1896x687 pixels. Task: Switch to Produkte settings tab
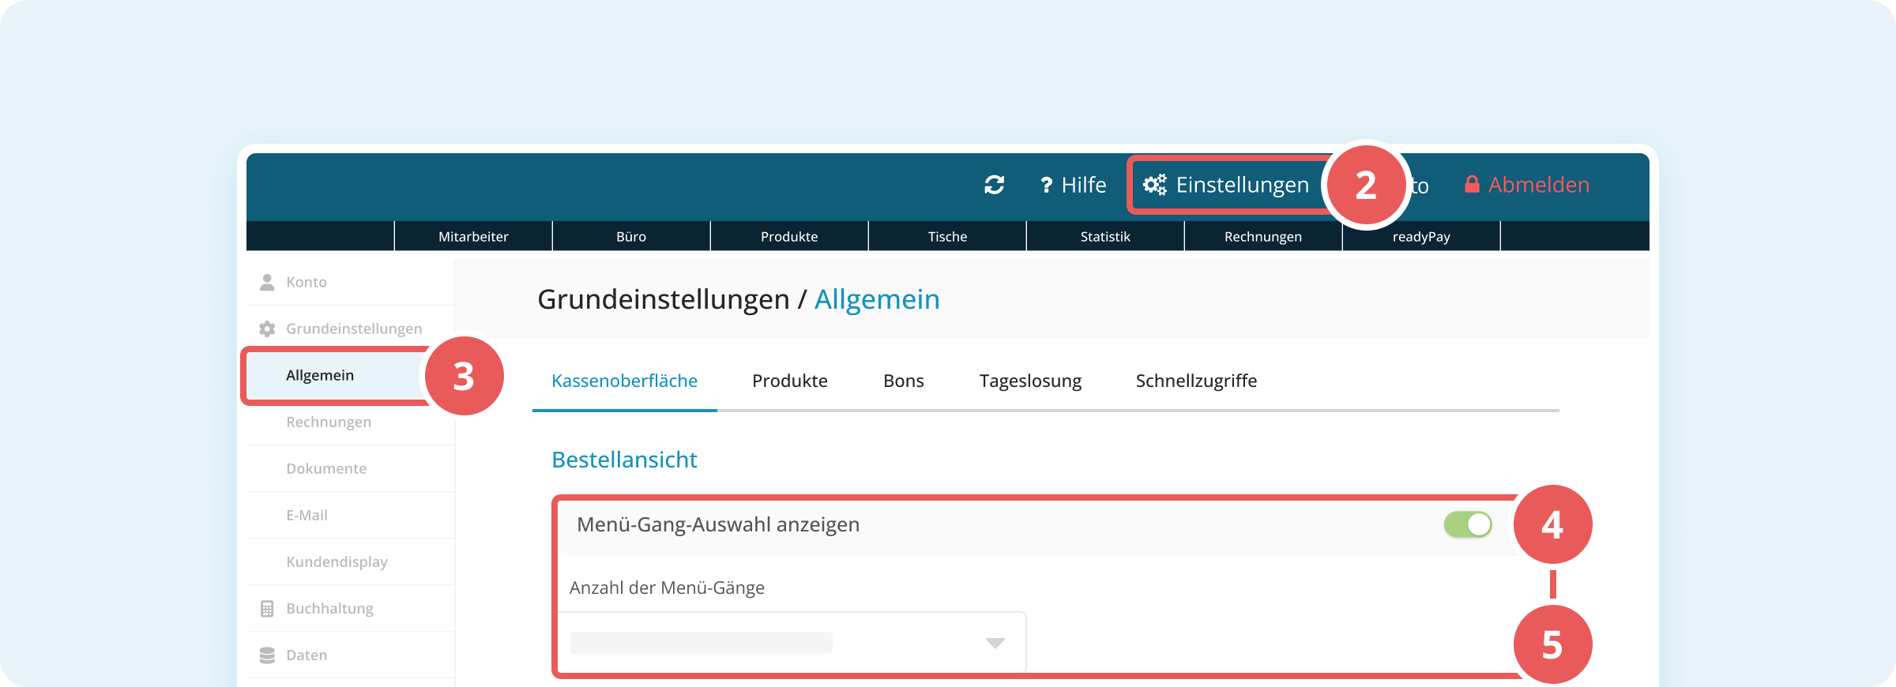(x=790, y=381)
